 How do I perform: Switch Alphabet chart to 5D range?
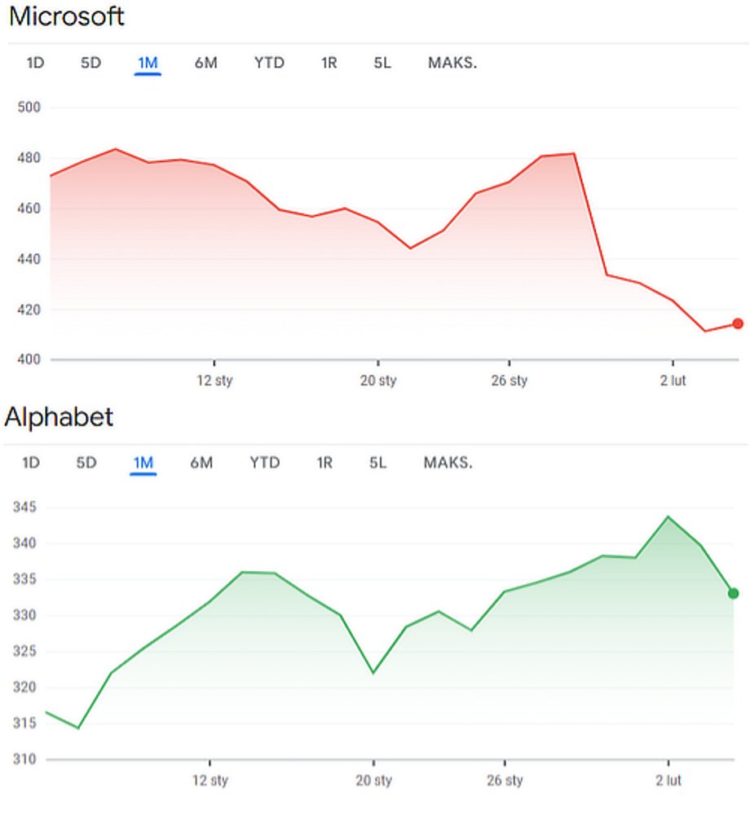coord(86,463)
